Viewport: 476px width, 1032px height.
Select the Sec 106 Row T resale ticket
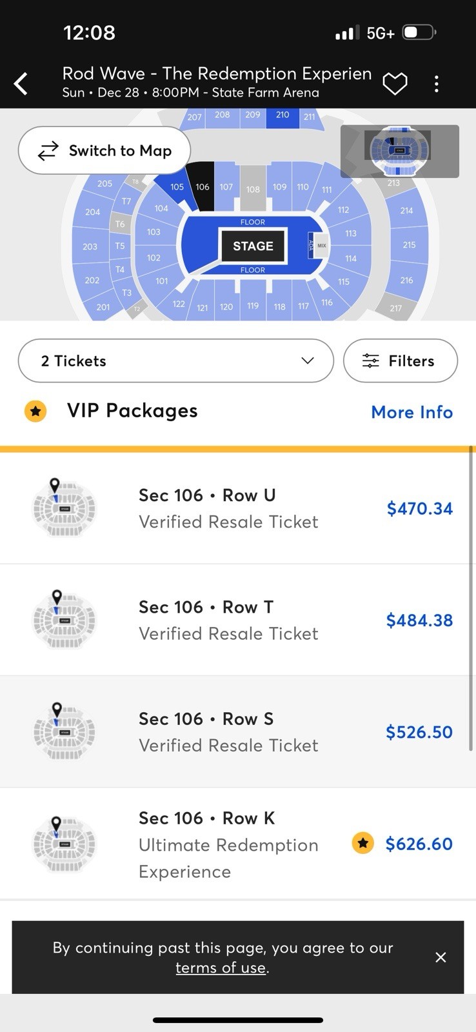point(238,619)
